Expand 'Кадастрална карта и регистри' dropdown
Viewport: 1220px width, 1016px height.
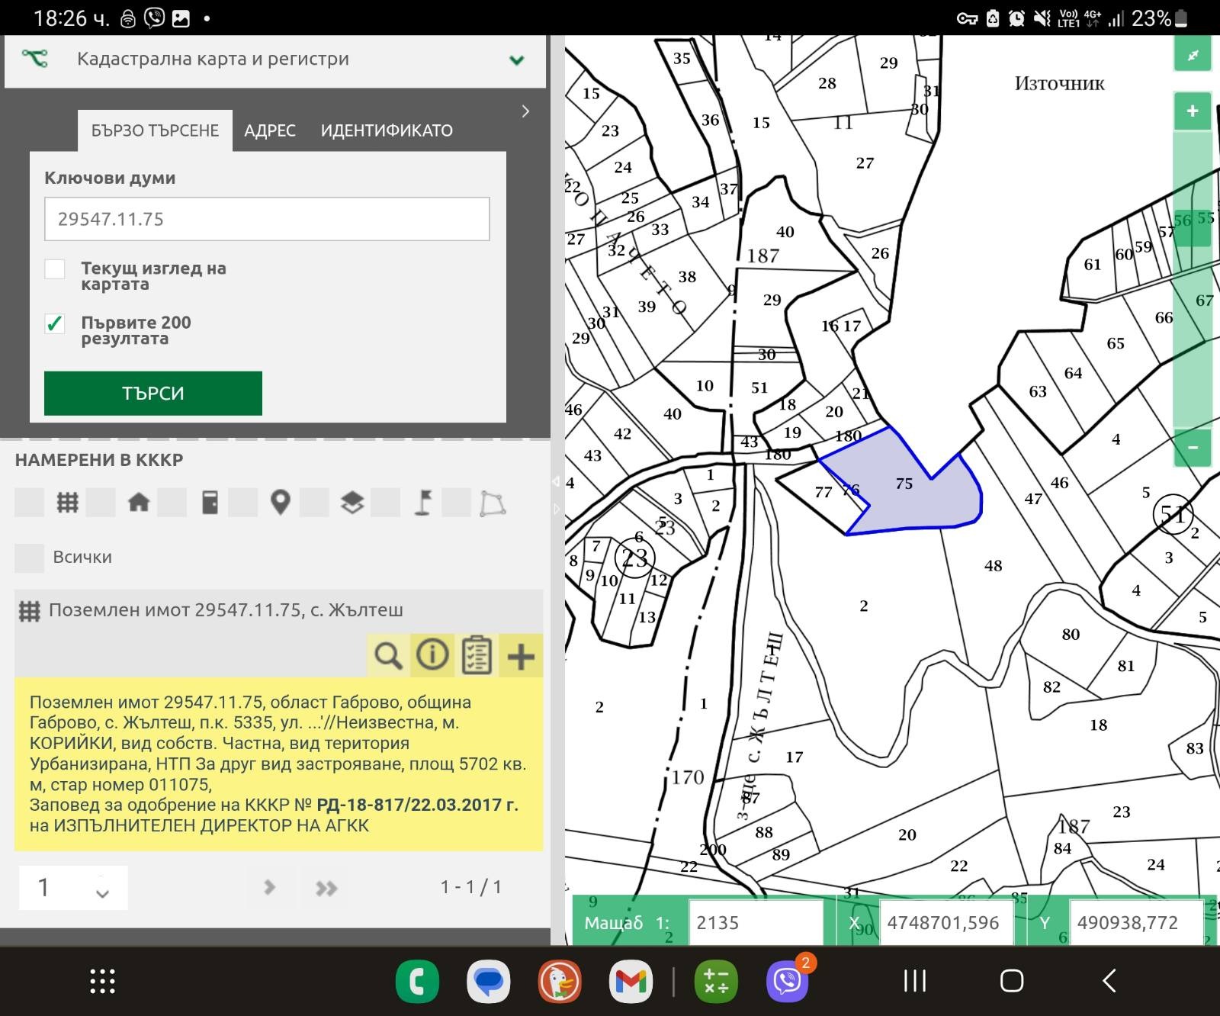pos(516,60)
